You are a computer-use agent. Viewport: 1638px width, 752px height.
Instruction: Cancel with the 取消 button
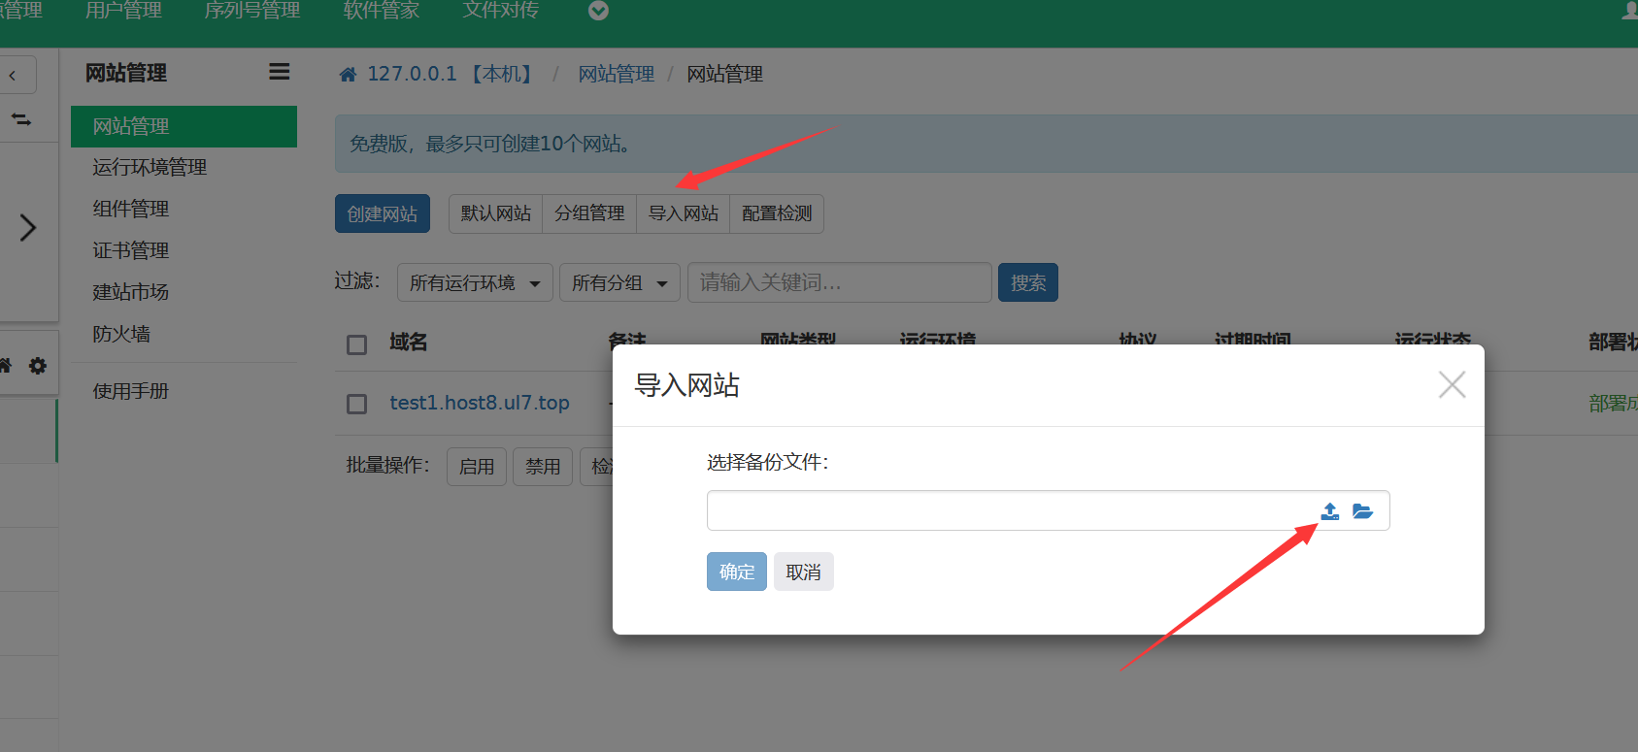(x=803, y=572)
